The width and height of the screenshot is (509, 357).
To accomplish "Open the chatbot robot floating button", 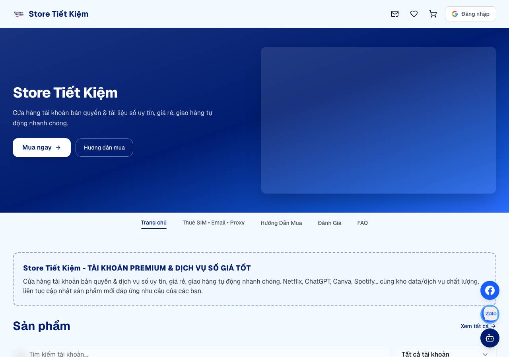I will pyautogui.click(x=490, y=338).
